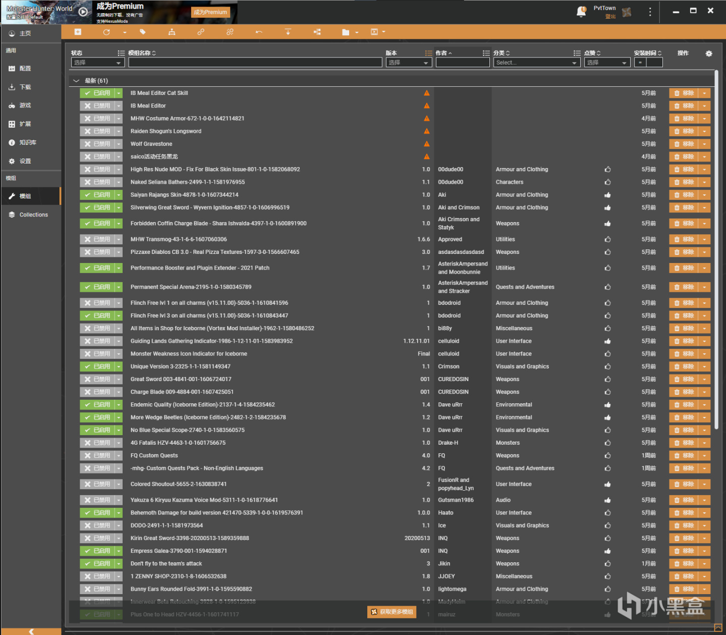Expand the dropdown arrow beside the folder icon
The image size is (726, 635).
click(357, 32)
